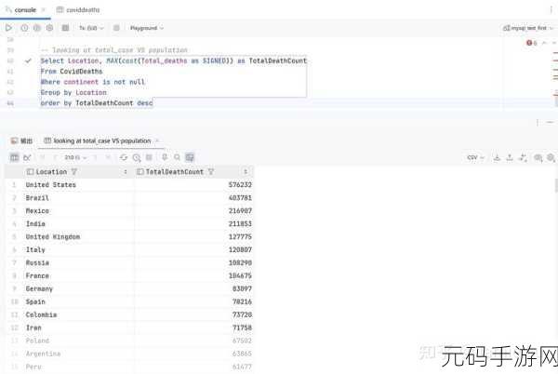Toggle the grid table view icon

14,157
